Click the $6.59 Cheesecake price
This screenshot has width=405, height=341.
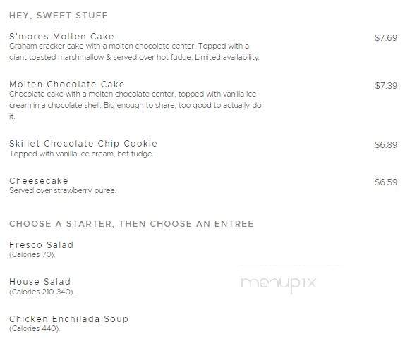click(x=386, y=182)
